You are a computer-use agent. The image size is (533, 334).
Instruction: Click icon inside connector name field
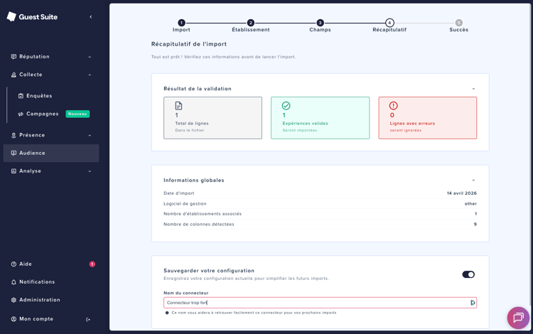473,303
